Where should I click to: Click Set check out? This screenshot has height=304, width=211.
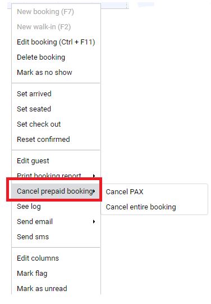[56, 124]
